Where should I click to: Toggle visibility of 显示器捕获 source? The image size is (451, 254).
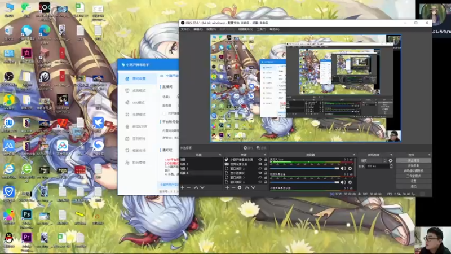click(260, 173)
